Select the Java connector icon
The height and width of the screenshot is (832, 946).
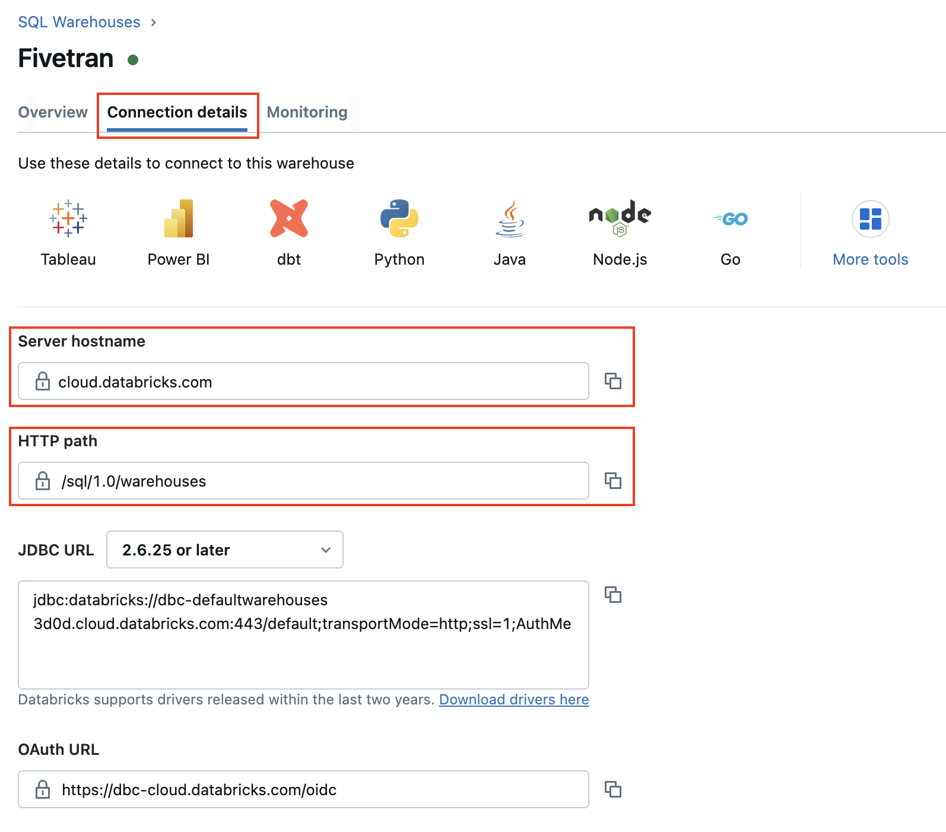pyautogui.click(x=510, y=218)
